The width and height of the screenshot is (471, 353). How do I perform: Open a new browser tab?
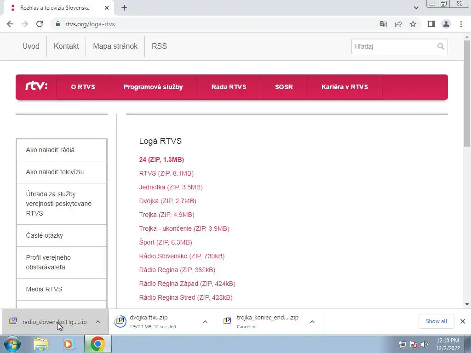click(x=124, y=8)
